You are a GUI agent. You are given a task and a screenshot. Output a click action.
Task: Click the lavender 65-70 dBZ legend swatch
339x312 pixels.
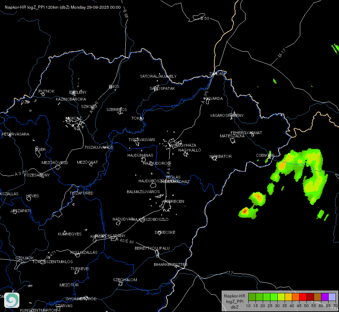pos(332,297)
